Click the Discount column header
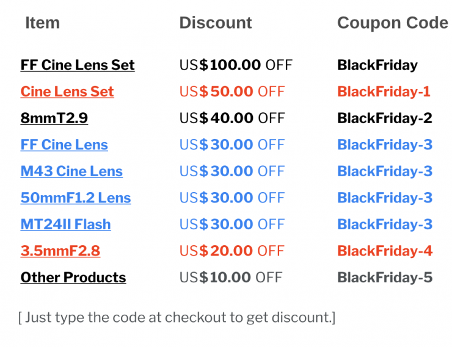 point(216,23)
